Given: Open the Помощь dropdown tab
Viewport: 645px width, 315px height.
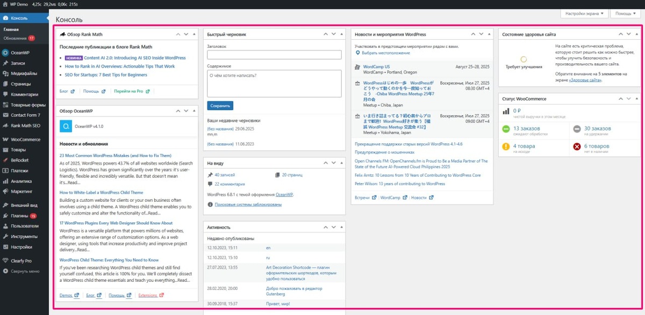Looking at the screenshot, I should tap(626, 13).
